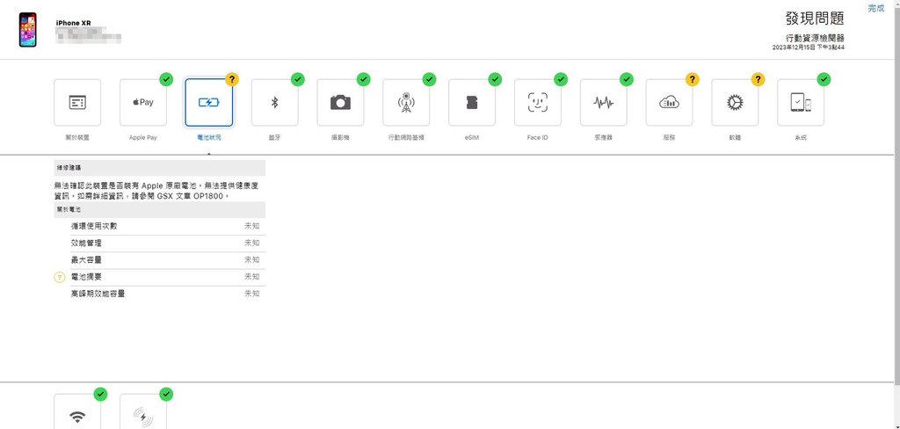The height and width of the screenshot is (429, 900).
Task: Click the green check badge on eSIM
Action: tap(495, 79)
